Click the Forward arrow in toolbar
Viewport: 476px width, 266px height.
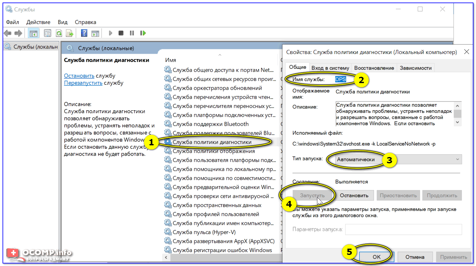click(18, 33)
